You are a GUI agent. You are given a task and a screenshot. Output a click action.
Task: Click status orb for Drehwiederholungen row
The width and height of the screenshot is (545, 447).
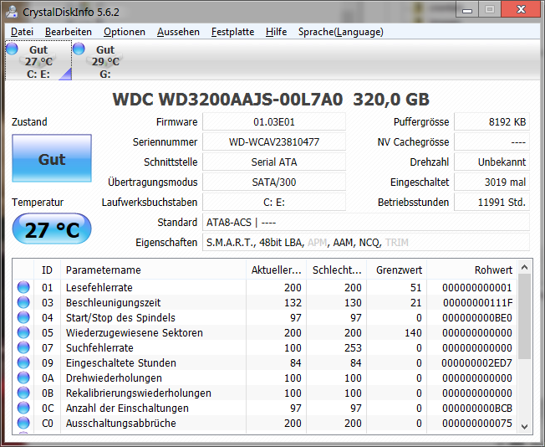tap(23, 378)
